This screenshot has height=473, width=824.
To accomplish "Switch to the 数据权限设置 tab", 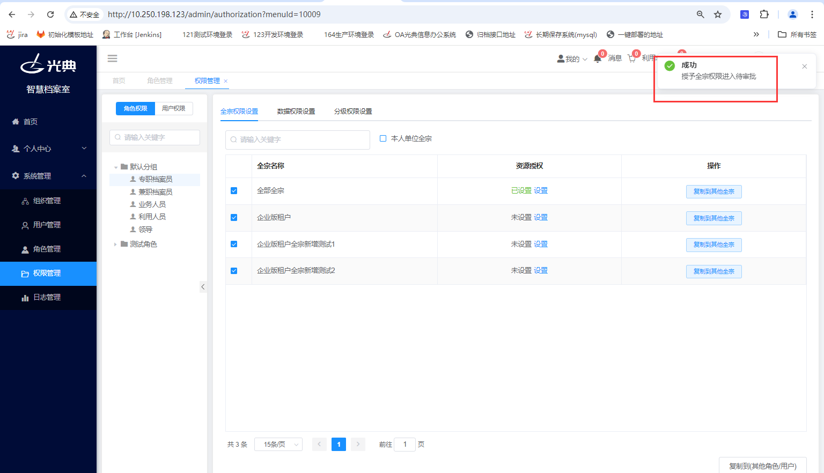I will [296, 112].
